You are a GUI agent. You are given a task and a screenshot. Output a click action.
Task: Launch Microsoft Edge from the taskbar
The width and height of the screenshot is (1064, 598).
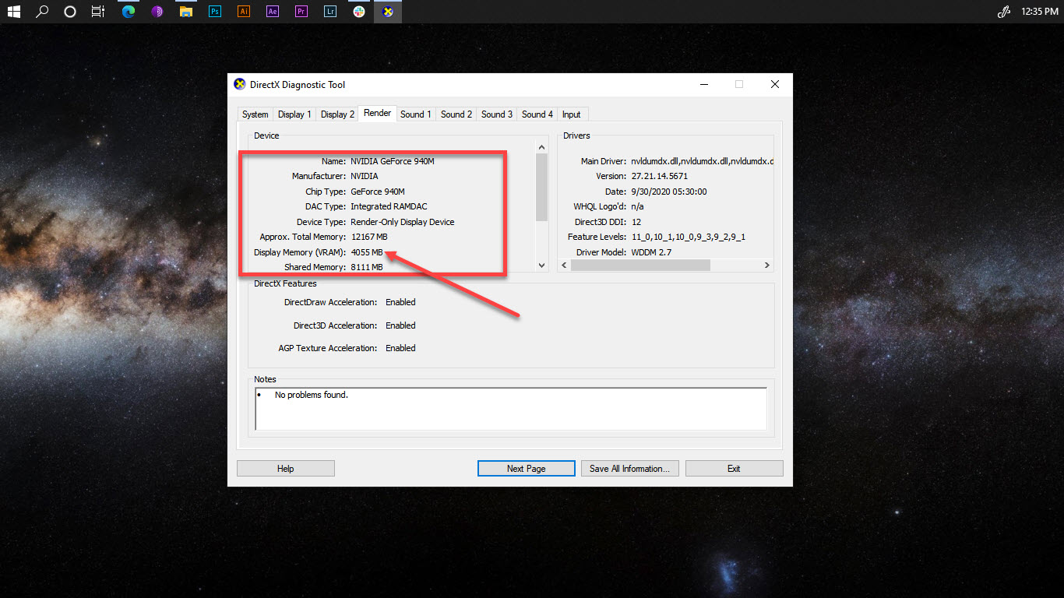coord(128,11)
